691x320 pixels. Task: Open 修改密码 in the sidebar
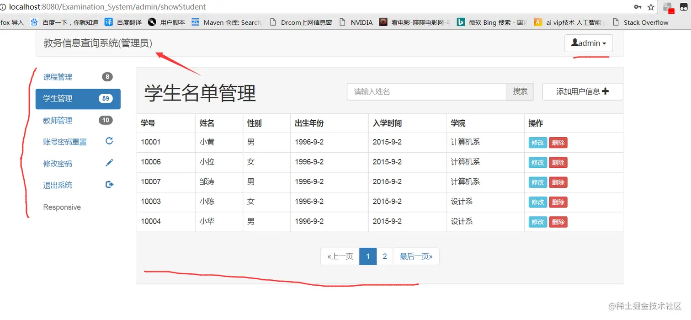coord(78,164)
